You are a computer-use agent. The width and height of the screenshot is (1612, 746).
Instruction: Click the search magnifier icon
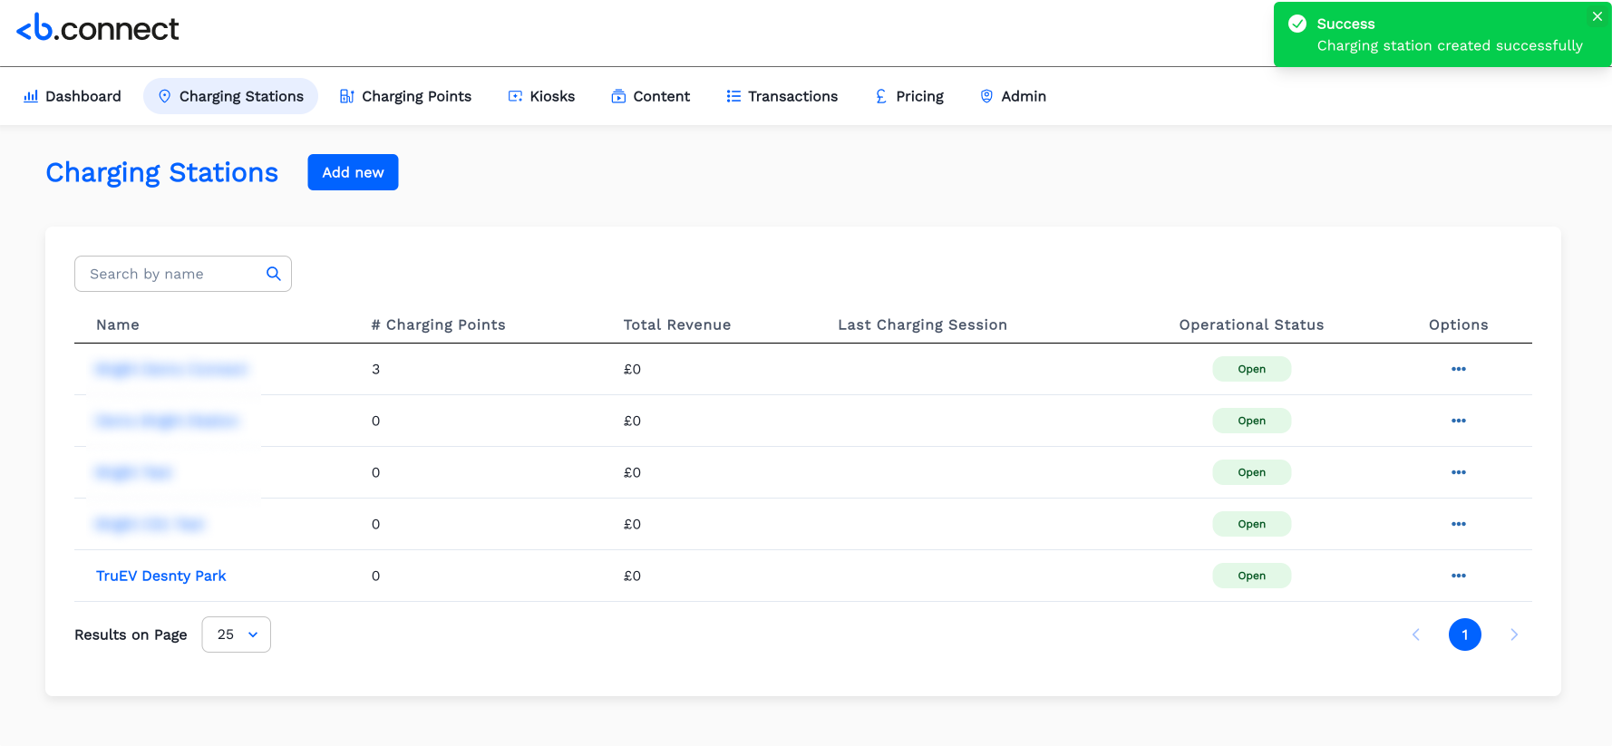[273, 274]
